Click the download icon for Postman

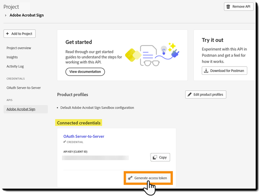tap(206, 71)
